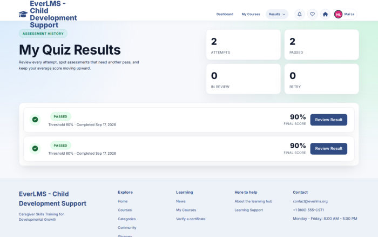This screenshot has height=237, width=378.
Task: Click the Monday - Friday hours text
Action: coord(325,219)
